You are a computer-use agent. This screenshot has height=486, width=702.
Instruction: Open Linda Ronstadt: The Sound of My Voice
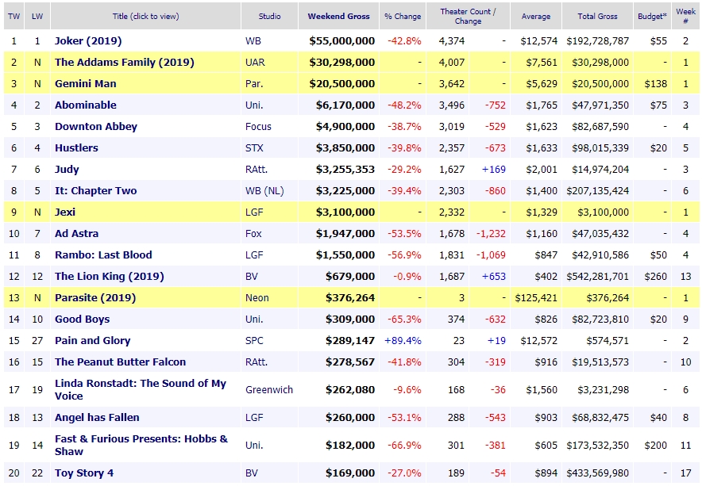[140, 390]
